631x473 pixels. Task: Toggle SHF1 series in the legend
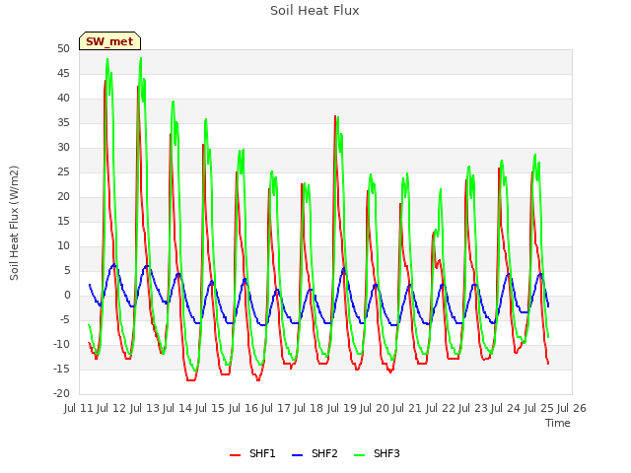point(252,453)
